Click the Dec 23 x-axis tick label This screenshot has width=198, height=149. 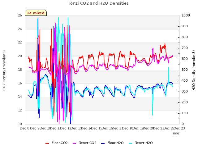pyautogui.click(x=179, y=128)
